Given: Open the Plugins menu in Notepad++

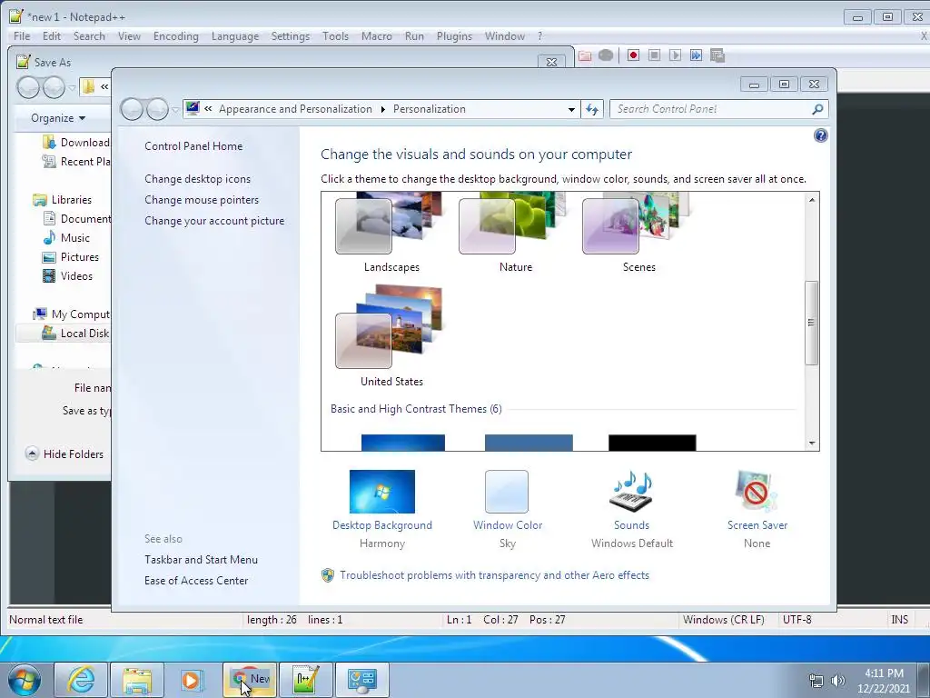Looking at the screenshot, I should 454,36.
